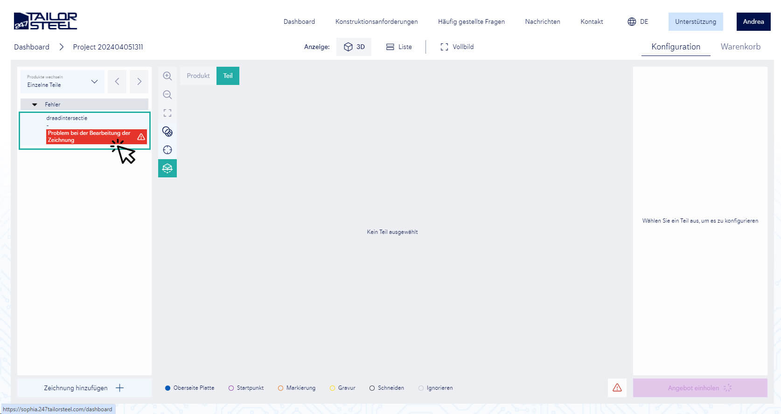Open the DE language globe selector
This screenshot has height=414, width=781.
point(638,21)
